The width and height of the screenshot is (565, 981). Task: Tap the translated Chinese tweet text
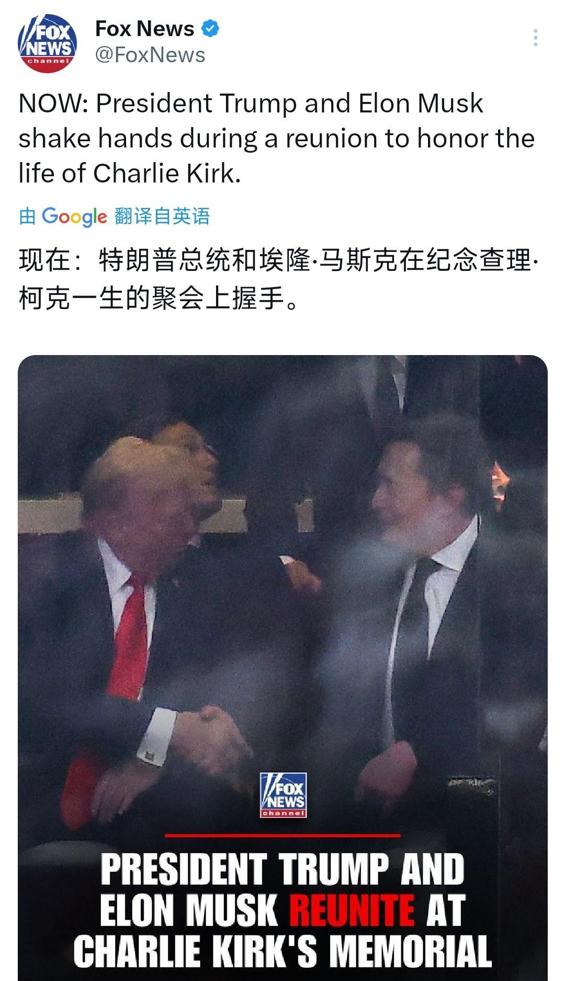[x=278, y=280]
